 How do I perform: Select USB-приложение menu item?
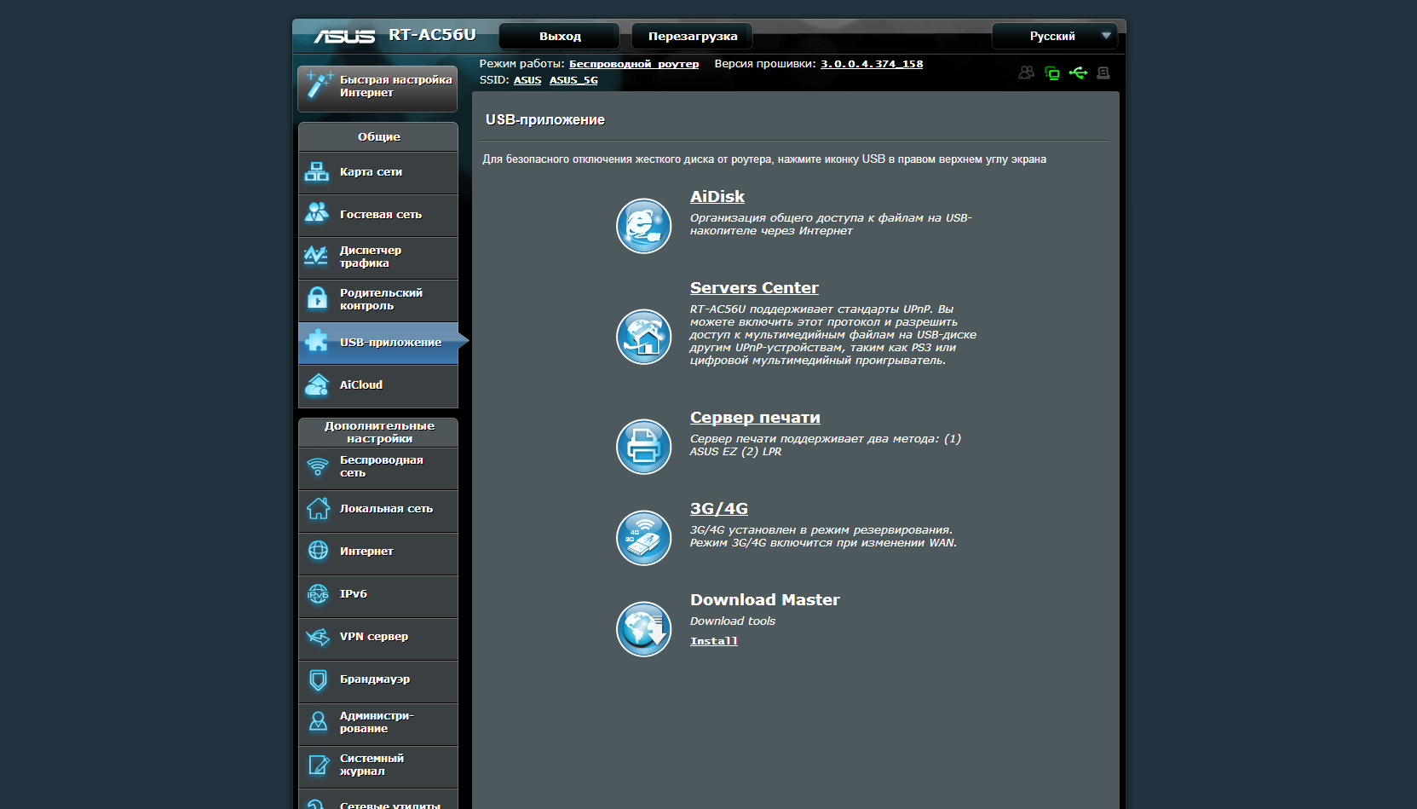click(x=378, y=343)
